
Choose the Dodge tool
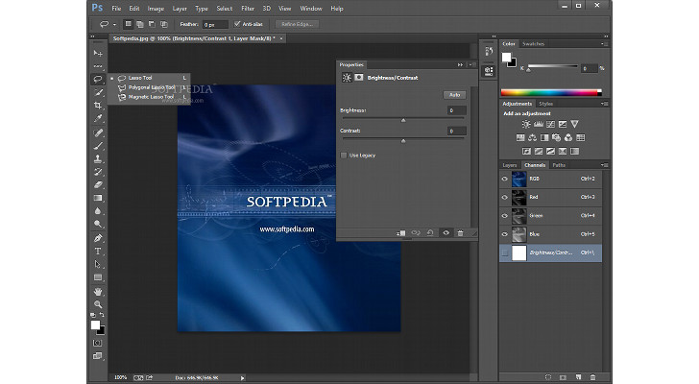point(98,224)
